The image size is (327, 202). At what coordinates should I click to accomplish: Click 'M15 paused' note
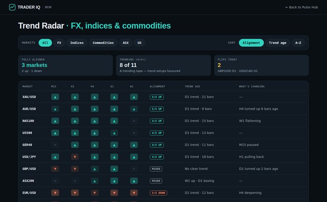click(x=248, y=145)
